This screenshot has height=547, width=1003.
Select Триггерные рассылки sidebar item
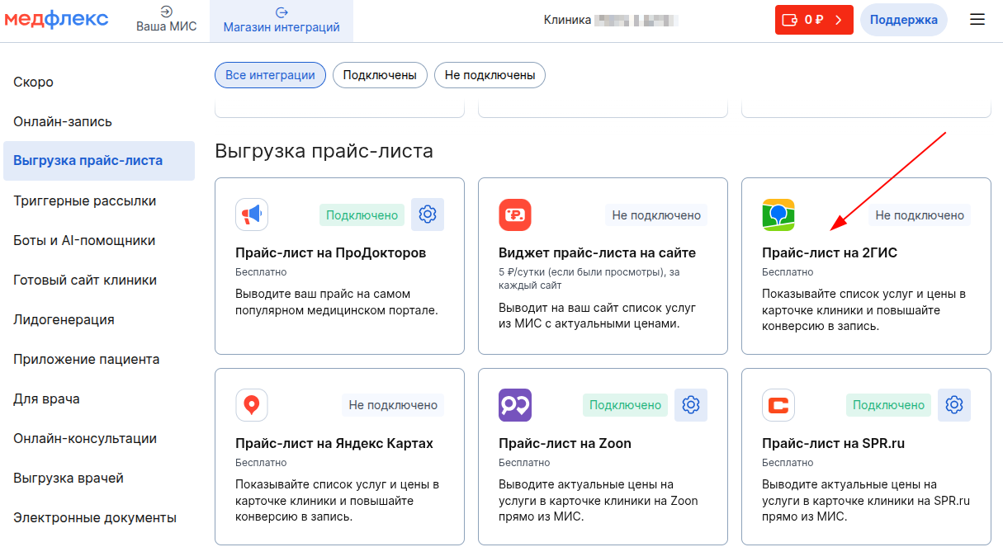pyautogui.click(x=84, y=200)
